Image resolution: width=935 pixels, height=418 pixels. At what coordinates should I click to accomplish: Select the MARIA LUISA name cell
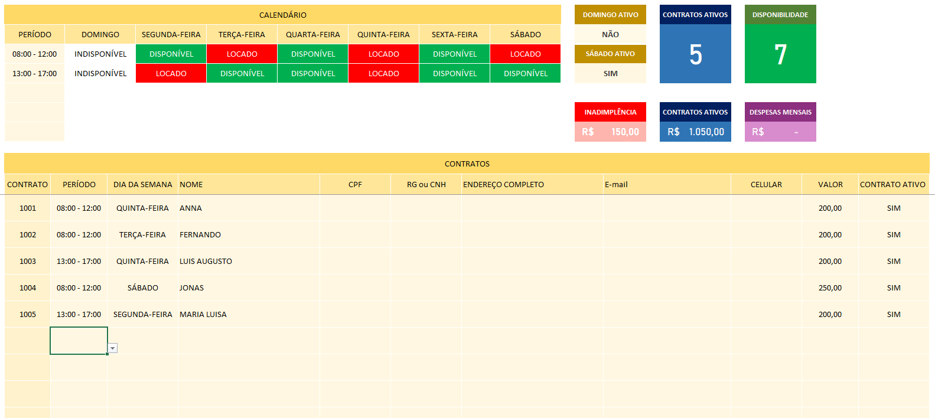coord(248,314)
